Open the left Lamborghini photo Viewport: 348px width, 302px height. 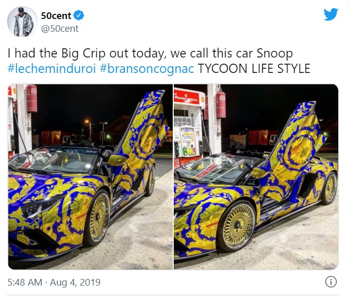coord(90,177)
